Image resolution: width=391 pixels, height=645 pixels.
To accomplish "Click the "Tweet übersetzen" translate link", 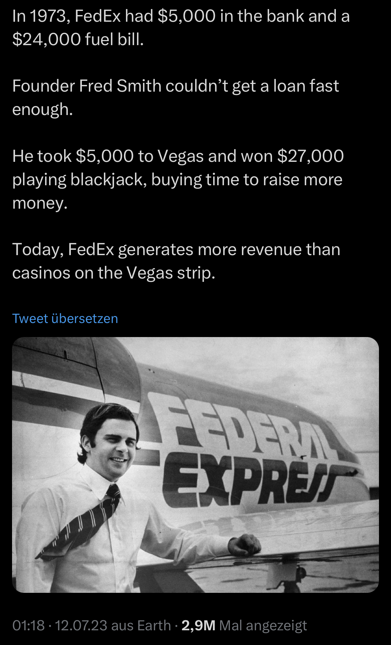I will tap(65, 319).
